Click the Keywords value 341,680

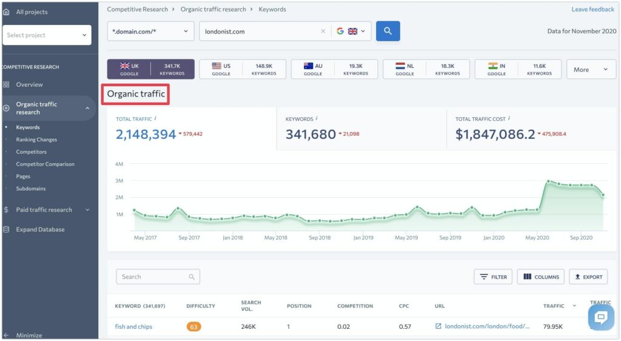pyautogui.click(x=311, y=134)
